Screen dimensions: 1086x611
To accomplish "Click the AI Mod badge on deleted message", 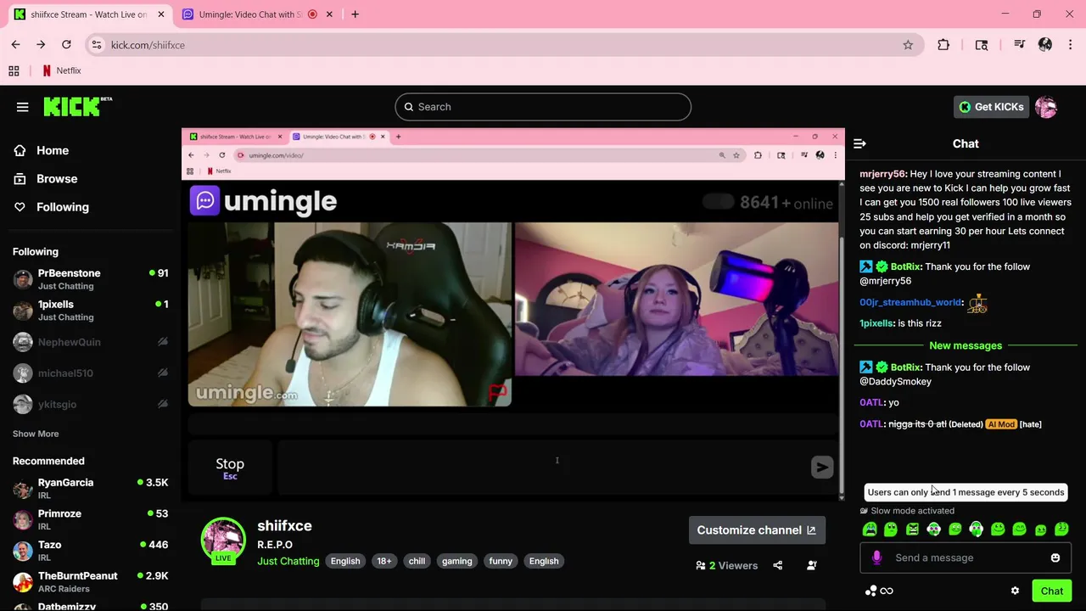I will (x=1001, y=424).
